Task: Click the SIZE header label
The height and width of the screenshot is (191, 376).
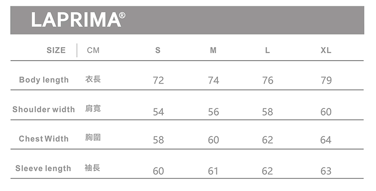Action: pyautogui.click(x=56, y=50)
